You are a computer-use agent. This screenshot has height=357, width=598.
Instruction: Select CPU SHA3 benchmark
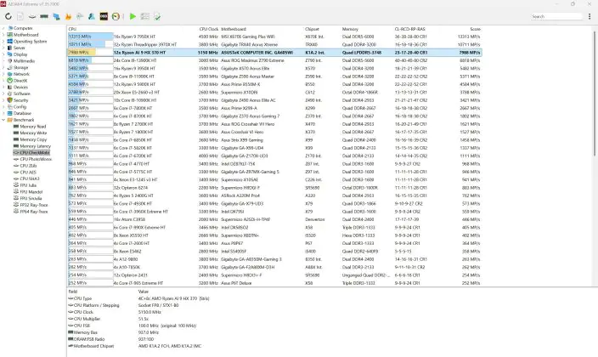click(x=30, y=178)
